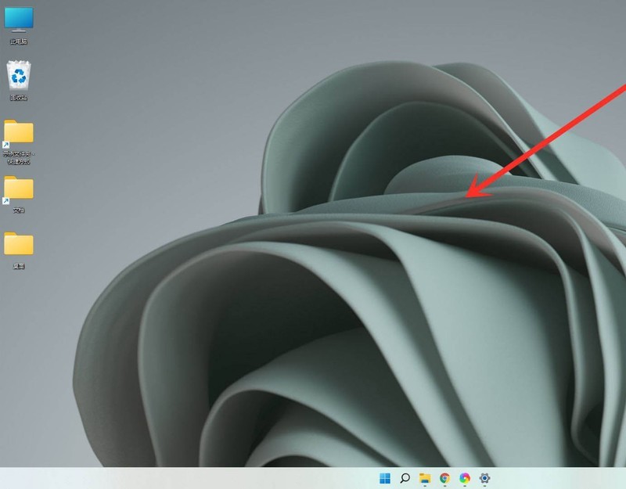Click empty taskbar area left of Start
Screen dimensions: 626x489
(x=196, y=478)
